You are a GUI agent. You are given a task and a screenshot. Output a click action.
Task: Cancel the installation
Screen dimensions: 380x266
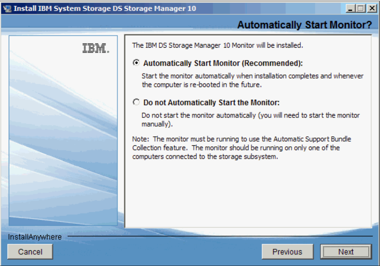click(x=30, y=252)
